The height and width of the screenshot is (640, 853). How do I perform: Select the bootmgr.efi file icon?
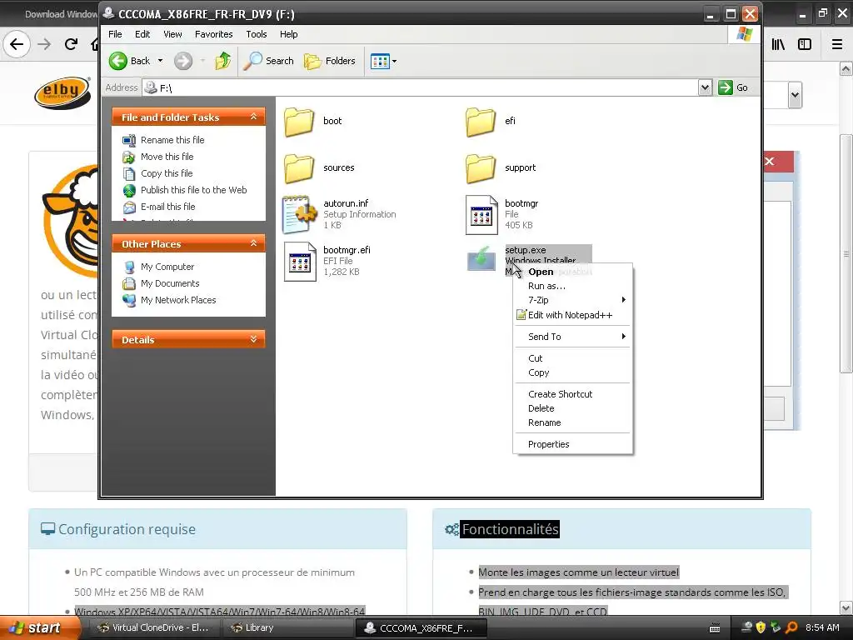300,261
